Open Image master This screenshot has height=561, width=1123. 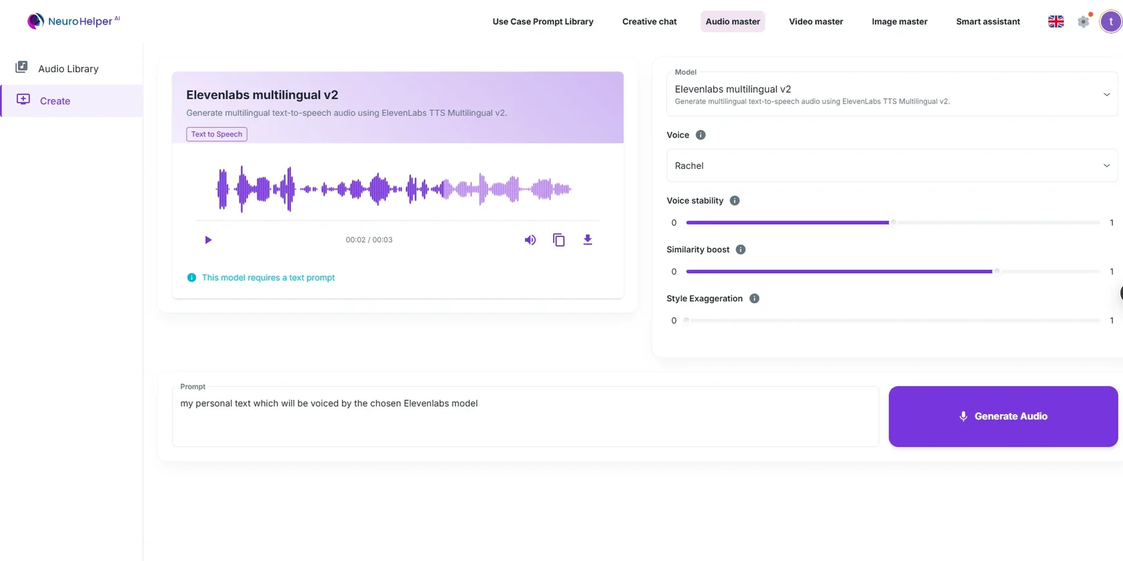coord(899,21)
